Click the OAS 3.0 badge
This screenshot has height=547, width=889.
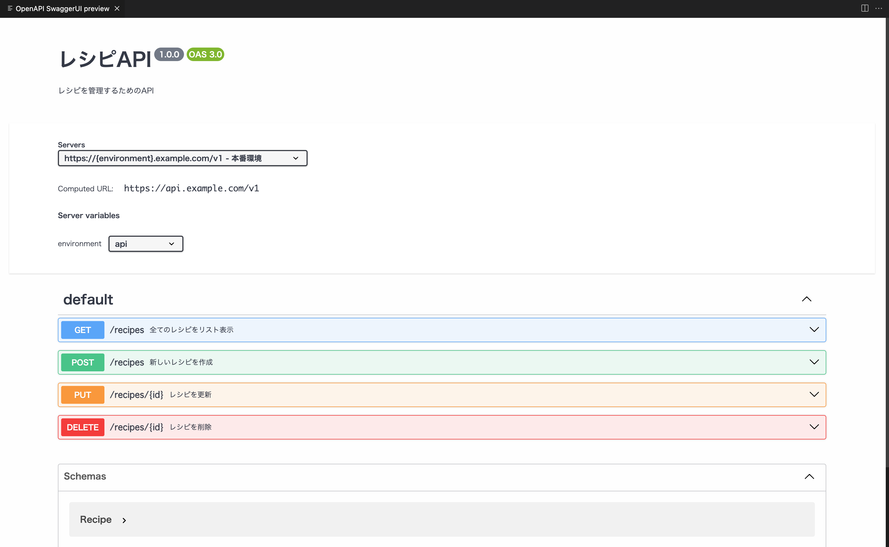tap(205, 54)
